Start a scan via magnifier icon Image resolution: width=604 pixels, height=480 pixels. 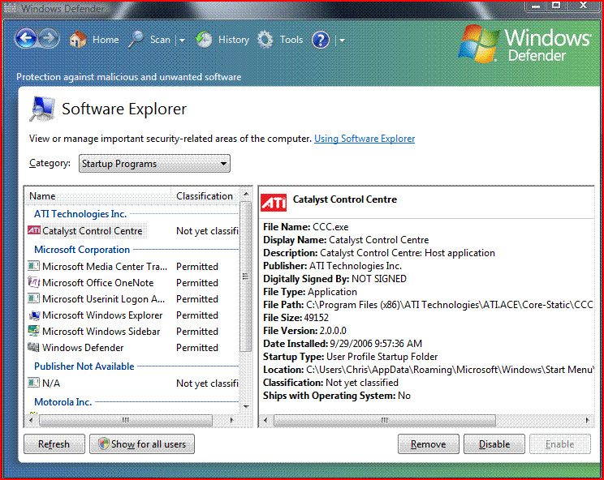[x=136, y=39]
